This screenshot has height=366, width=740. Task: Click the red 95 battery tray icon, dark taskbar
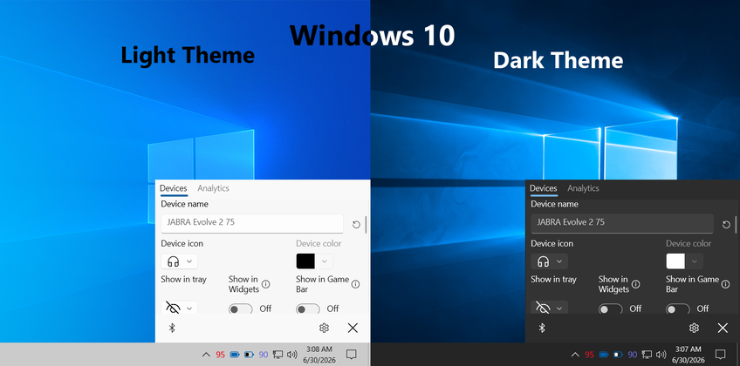tap(589, 355)
